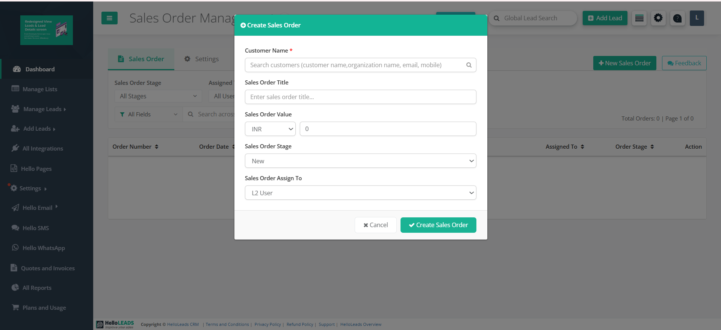Image resolution: width=721 pixels, height=330 pixels.
Task: Click the search icon in Global Lead Search
Action: coord(497,18)
